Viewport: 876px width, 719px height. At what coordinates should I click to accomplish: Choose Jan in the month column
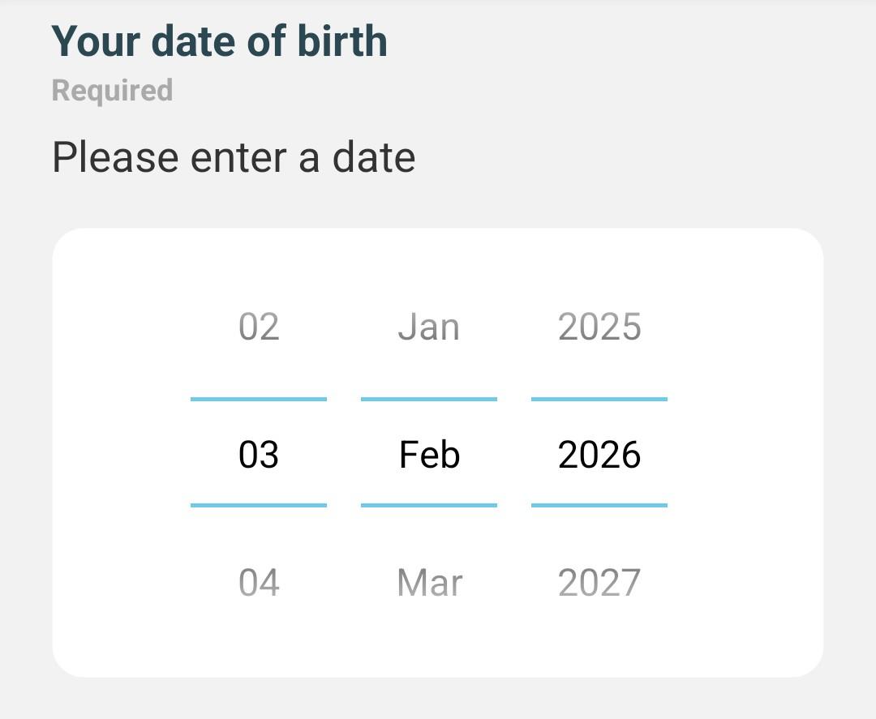tap(429, 327)
